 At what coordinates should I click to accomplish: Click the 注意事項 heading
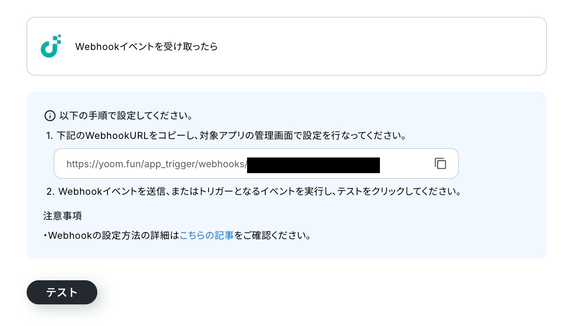[x=63, y=216]
